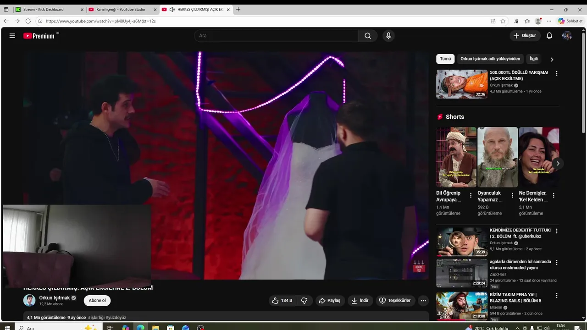Click the Oluştur create button
587x330 pixels.
point(525,36)
